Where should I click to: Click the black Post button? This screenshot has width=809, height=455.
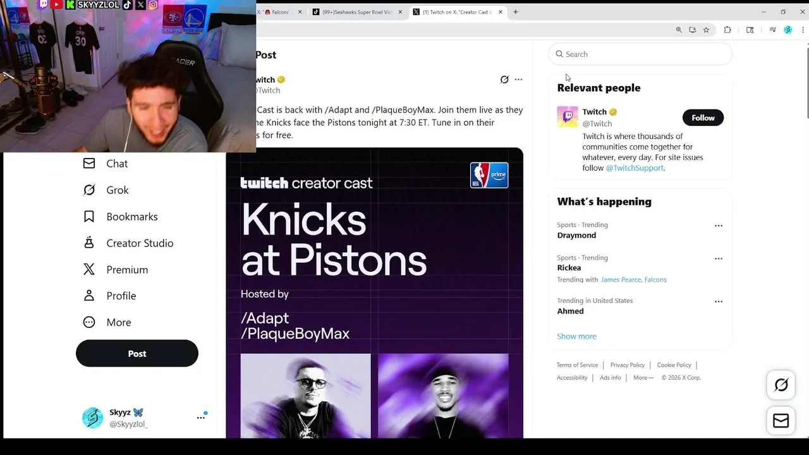pyautogui.click(x=137, y=353)
